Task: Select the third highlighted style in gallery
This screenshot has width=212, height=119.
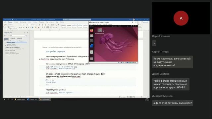Action: coord(74,26)
